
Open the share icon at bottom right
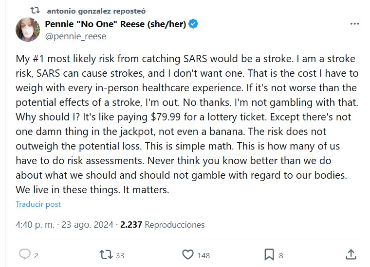(x=351, y=254)
